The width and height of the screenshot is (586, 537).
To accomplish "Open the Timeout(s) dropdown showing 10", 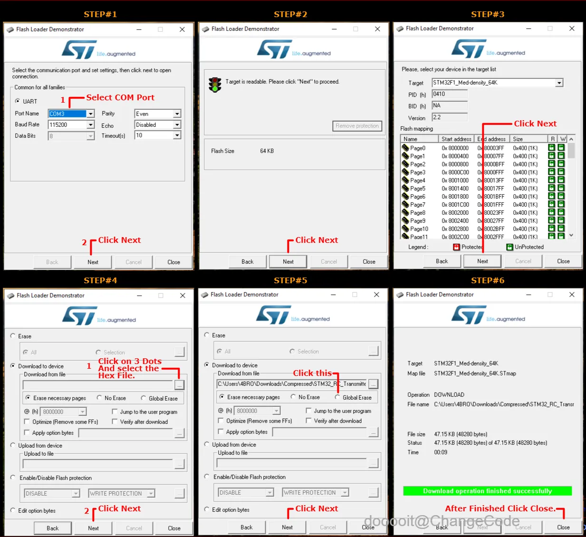I will 177,135.
